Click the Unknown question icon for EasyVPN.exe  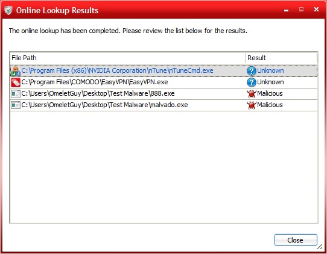tap(252, 82)
